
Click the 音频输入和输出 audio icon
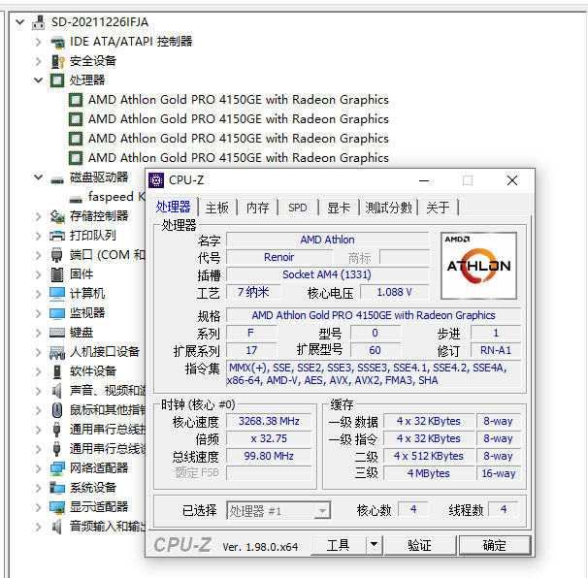click(57, 527)
